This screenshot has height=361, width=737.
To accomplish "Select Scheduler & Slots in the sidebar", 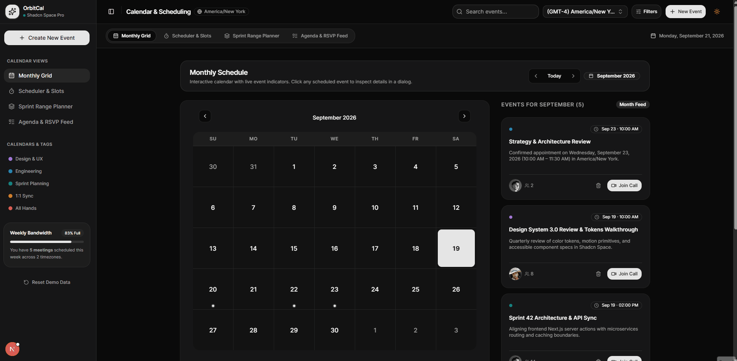I will click(47, 91).
